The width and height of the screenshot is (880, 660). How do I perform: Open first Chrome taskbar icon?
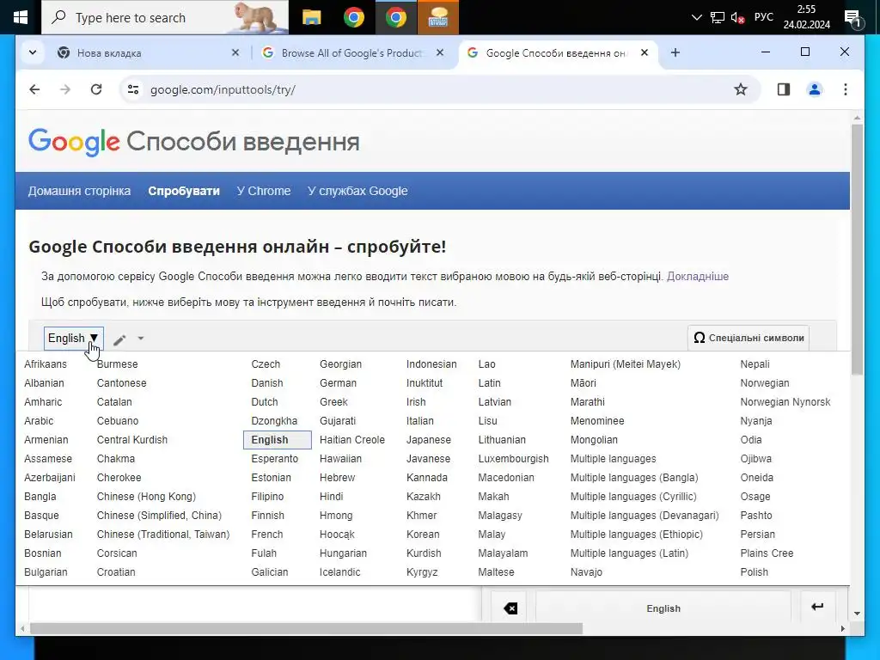tap(353, 17)
